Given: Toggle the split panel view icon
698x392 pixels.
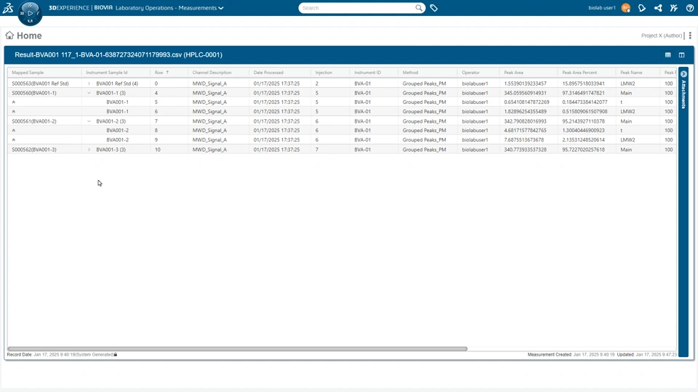Looking at the screenshot, I should pos(681,55).
